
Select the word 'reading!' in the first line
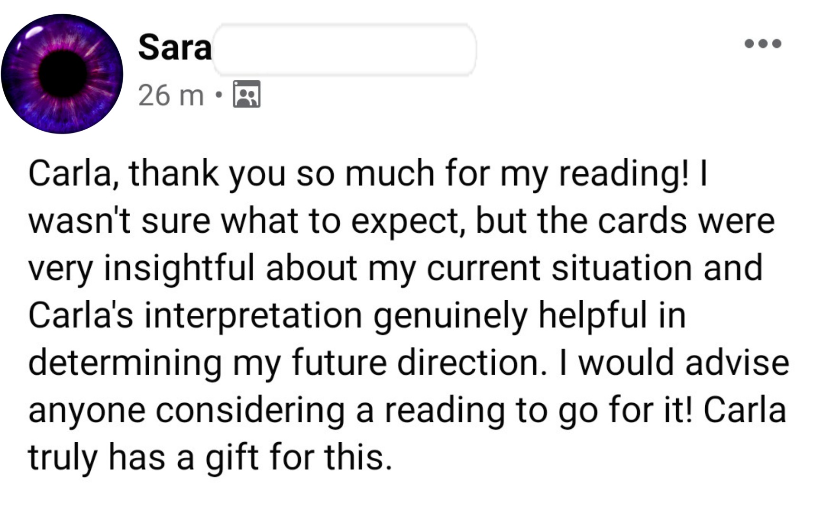point(623,175)
